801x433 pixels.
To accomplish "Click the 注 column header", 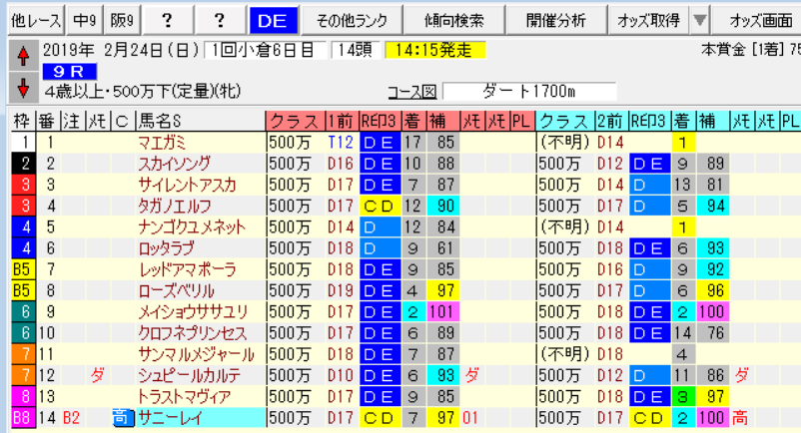I will pos(72,122).
